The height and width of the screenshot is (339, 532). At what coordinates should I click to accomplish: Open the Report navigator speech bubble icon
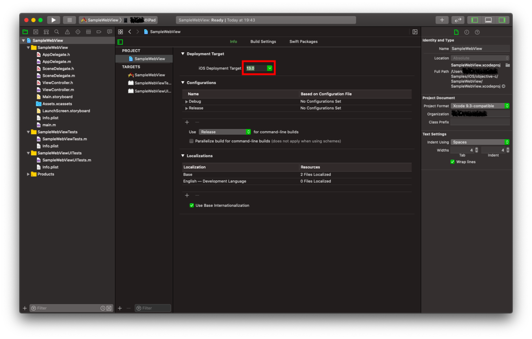pyautogui.click(x=110, y=32)
